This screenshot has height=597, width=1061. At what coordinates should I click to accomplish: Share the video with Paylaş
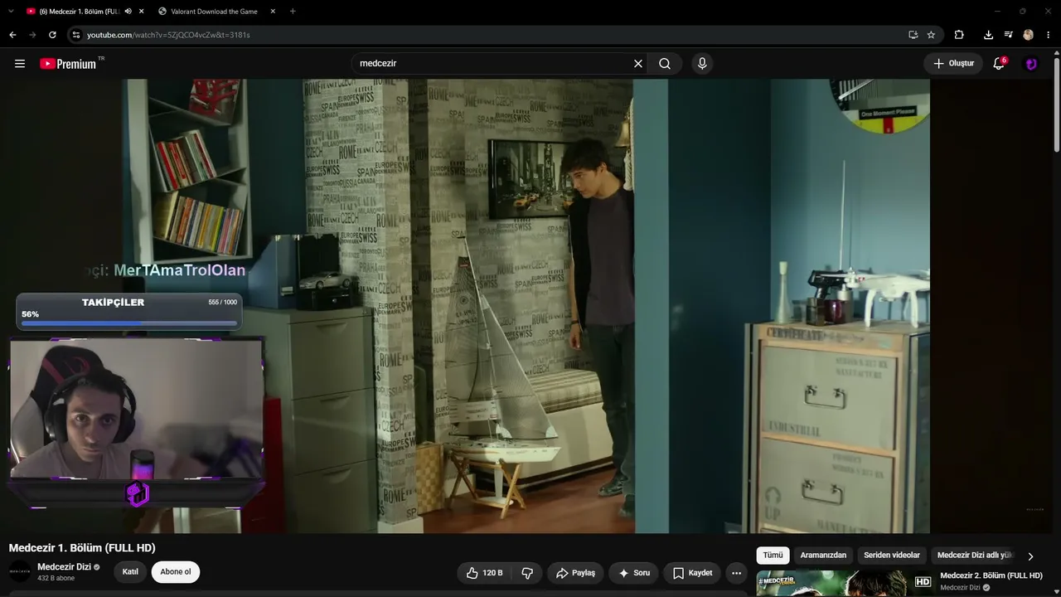click(575, 573)
